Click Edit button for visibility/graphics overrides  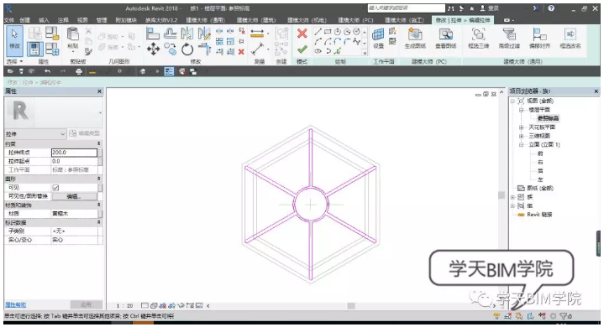coord(74,196)
